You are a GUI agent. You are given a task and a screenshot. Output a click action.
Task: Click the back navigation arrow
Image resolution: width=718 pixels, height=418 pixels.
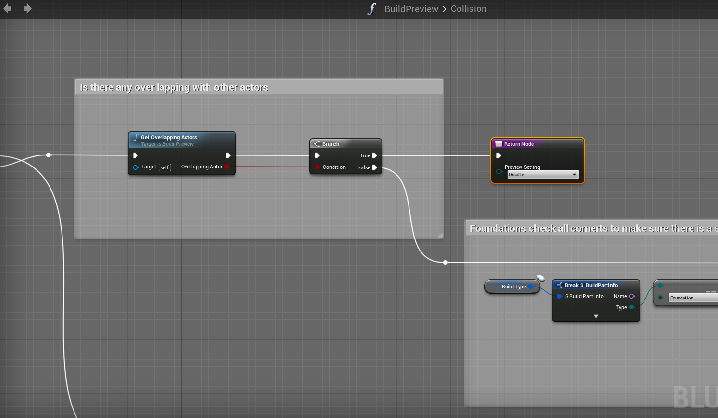pos(7,9)
